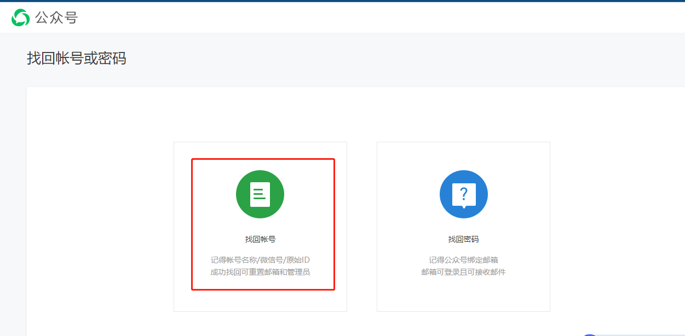This screenshot has width=685, height=336.
Task: Click the blue question mark 找回密码 icon
Action: (x=464, y=194)
